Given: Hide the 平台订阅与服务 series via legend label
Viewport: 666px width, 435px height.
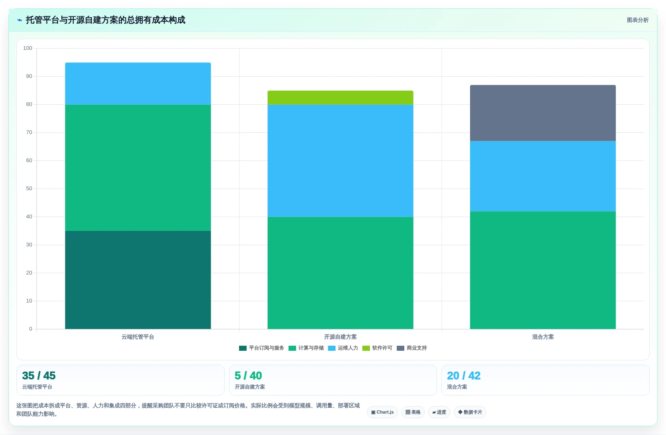Looking at the screenshot, I should [266, 348].
